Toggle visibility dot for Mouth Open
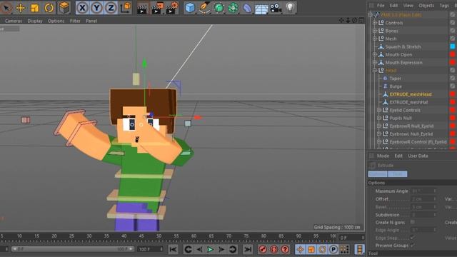Screen dimensions: 457x257 pyautogui.click(x=452, y=54)
